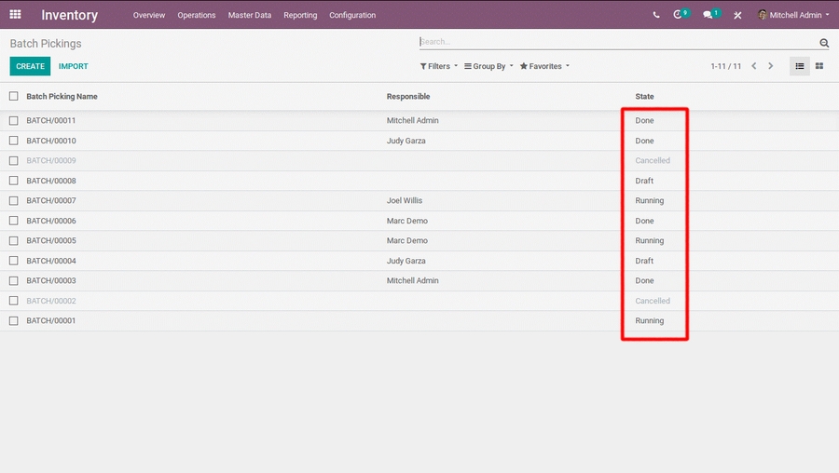The image size is (839, 473).
Task: Go to previous page of records
Action: [x=754, y=66]
